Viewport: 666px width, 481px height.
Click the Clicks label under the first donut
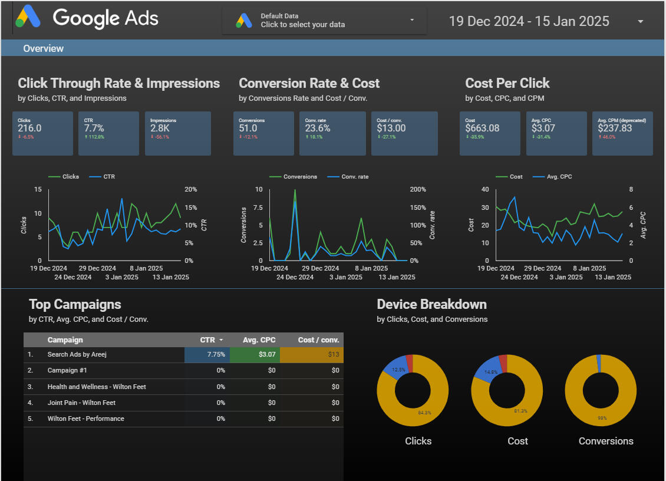pyautogui.click(x=418, y=441)
